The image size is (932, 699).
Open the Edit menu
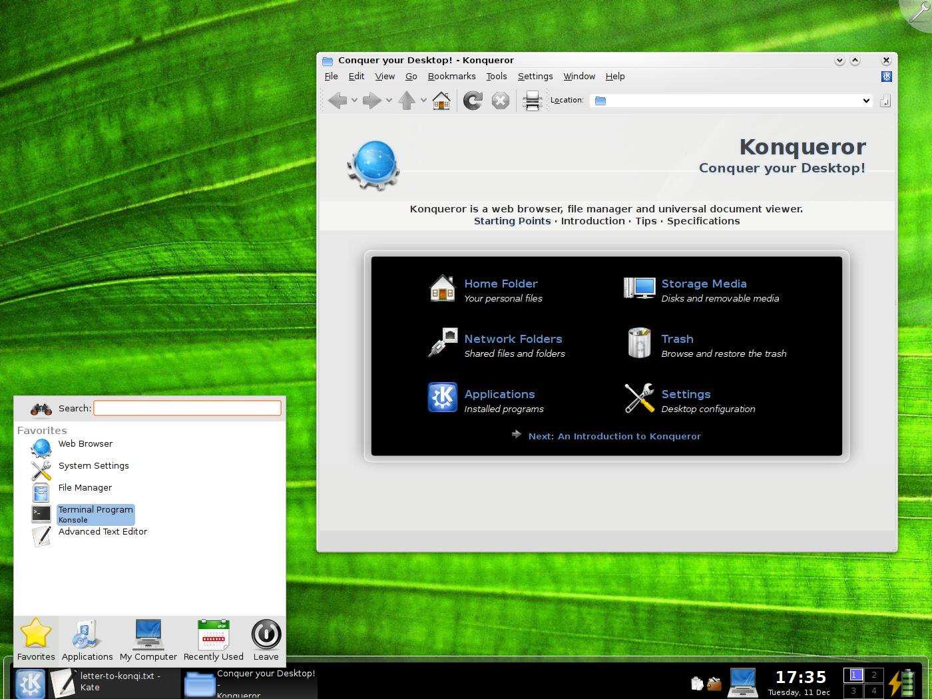click(356, 77)
